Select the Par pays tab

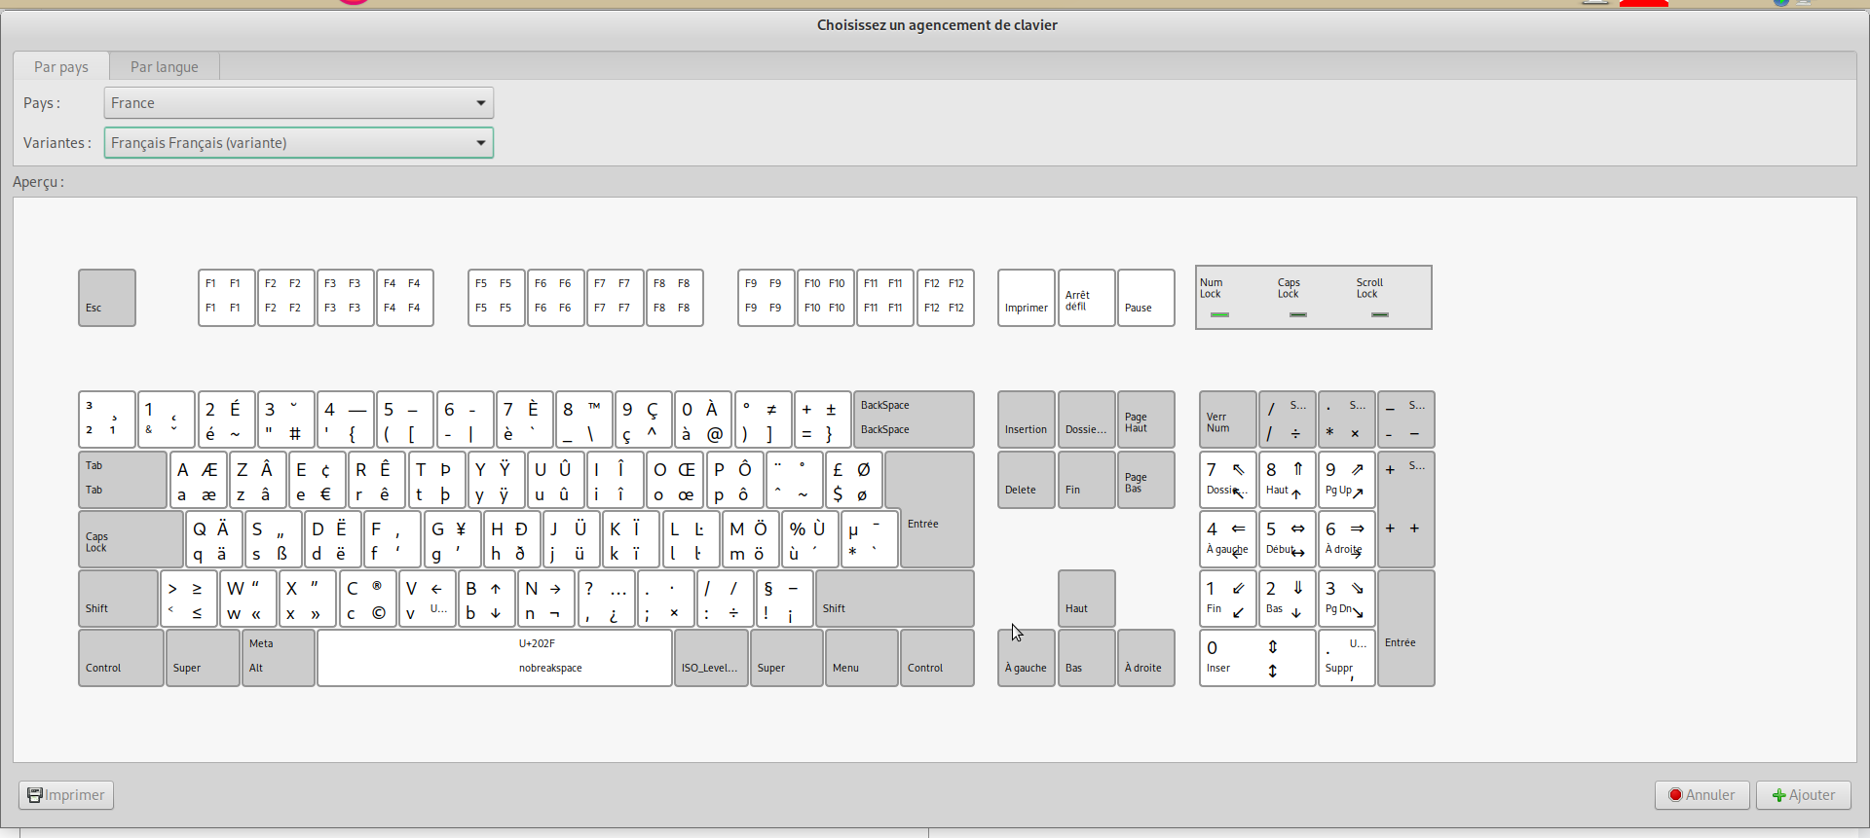pyautogui.click(x=60, y=67)
